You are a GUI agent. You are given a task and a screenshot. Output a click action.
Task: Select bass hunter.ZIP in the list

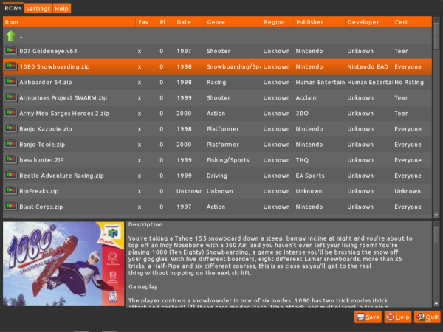[41, 160]
